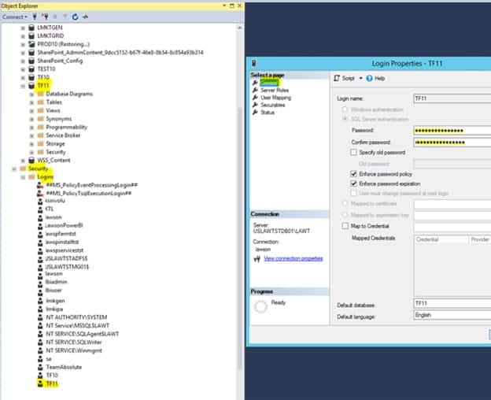Click the TF11 Security folder icon
Screen dimensions: 491x400
pyautogui.click(x=40, y=152)
